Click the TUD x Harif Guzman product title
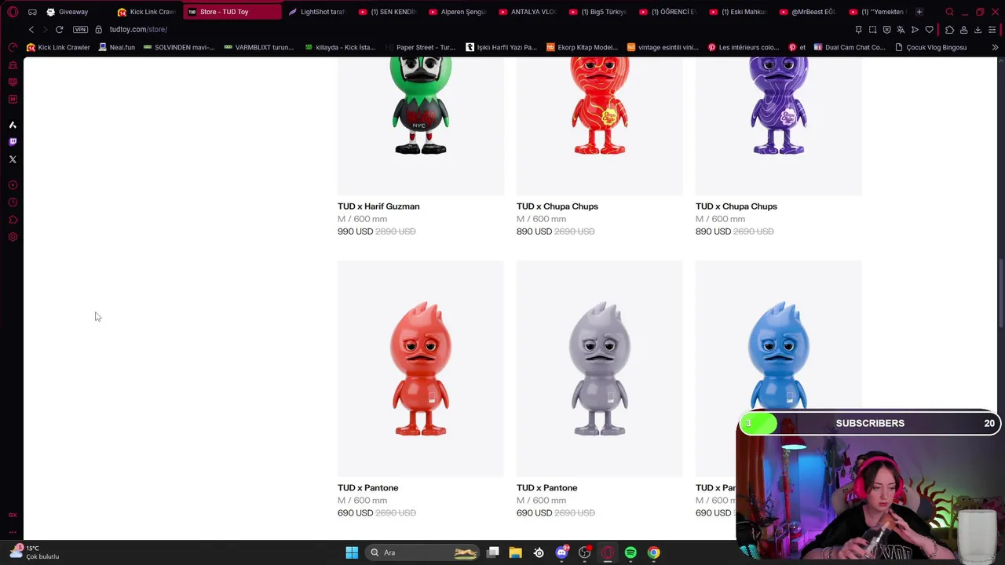The image size is (1005, 565). 378,206
